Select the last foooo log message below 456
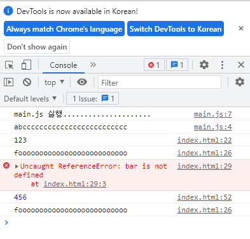Viewport: 250px width, 239px height. (71, 210)
